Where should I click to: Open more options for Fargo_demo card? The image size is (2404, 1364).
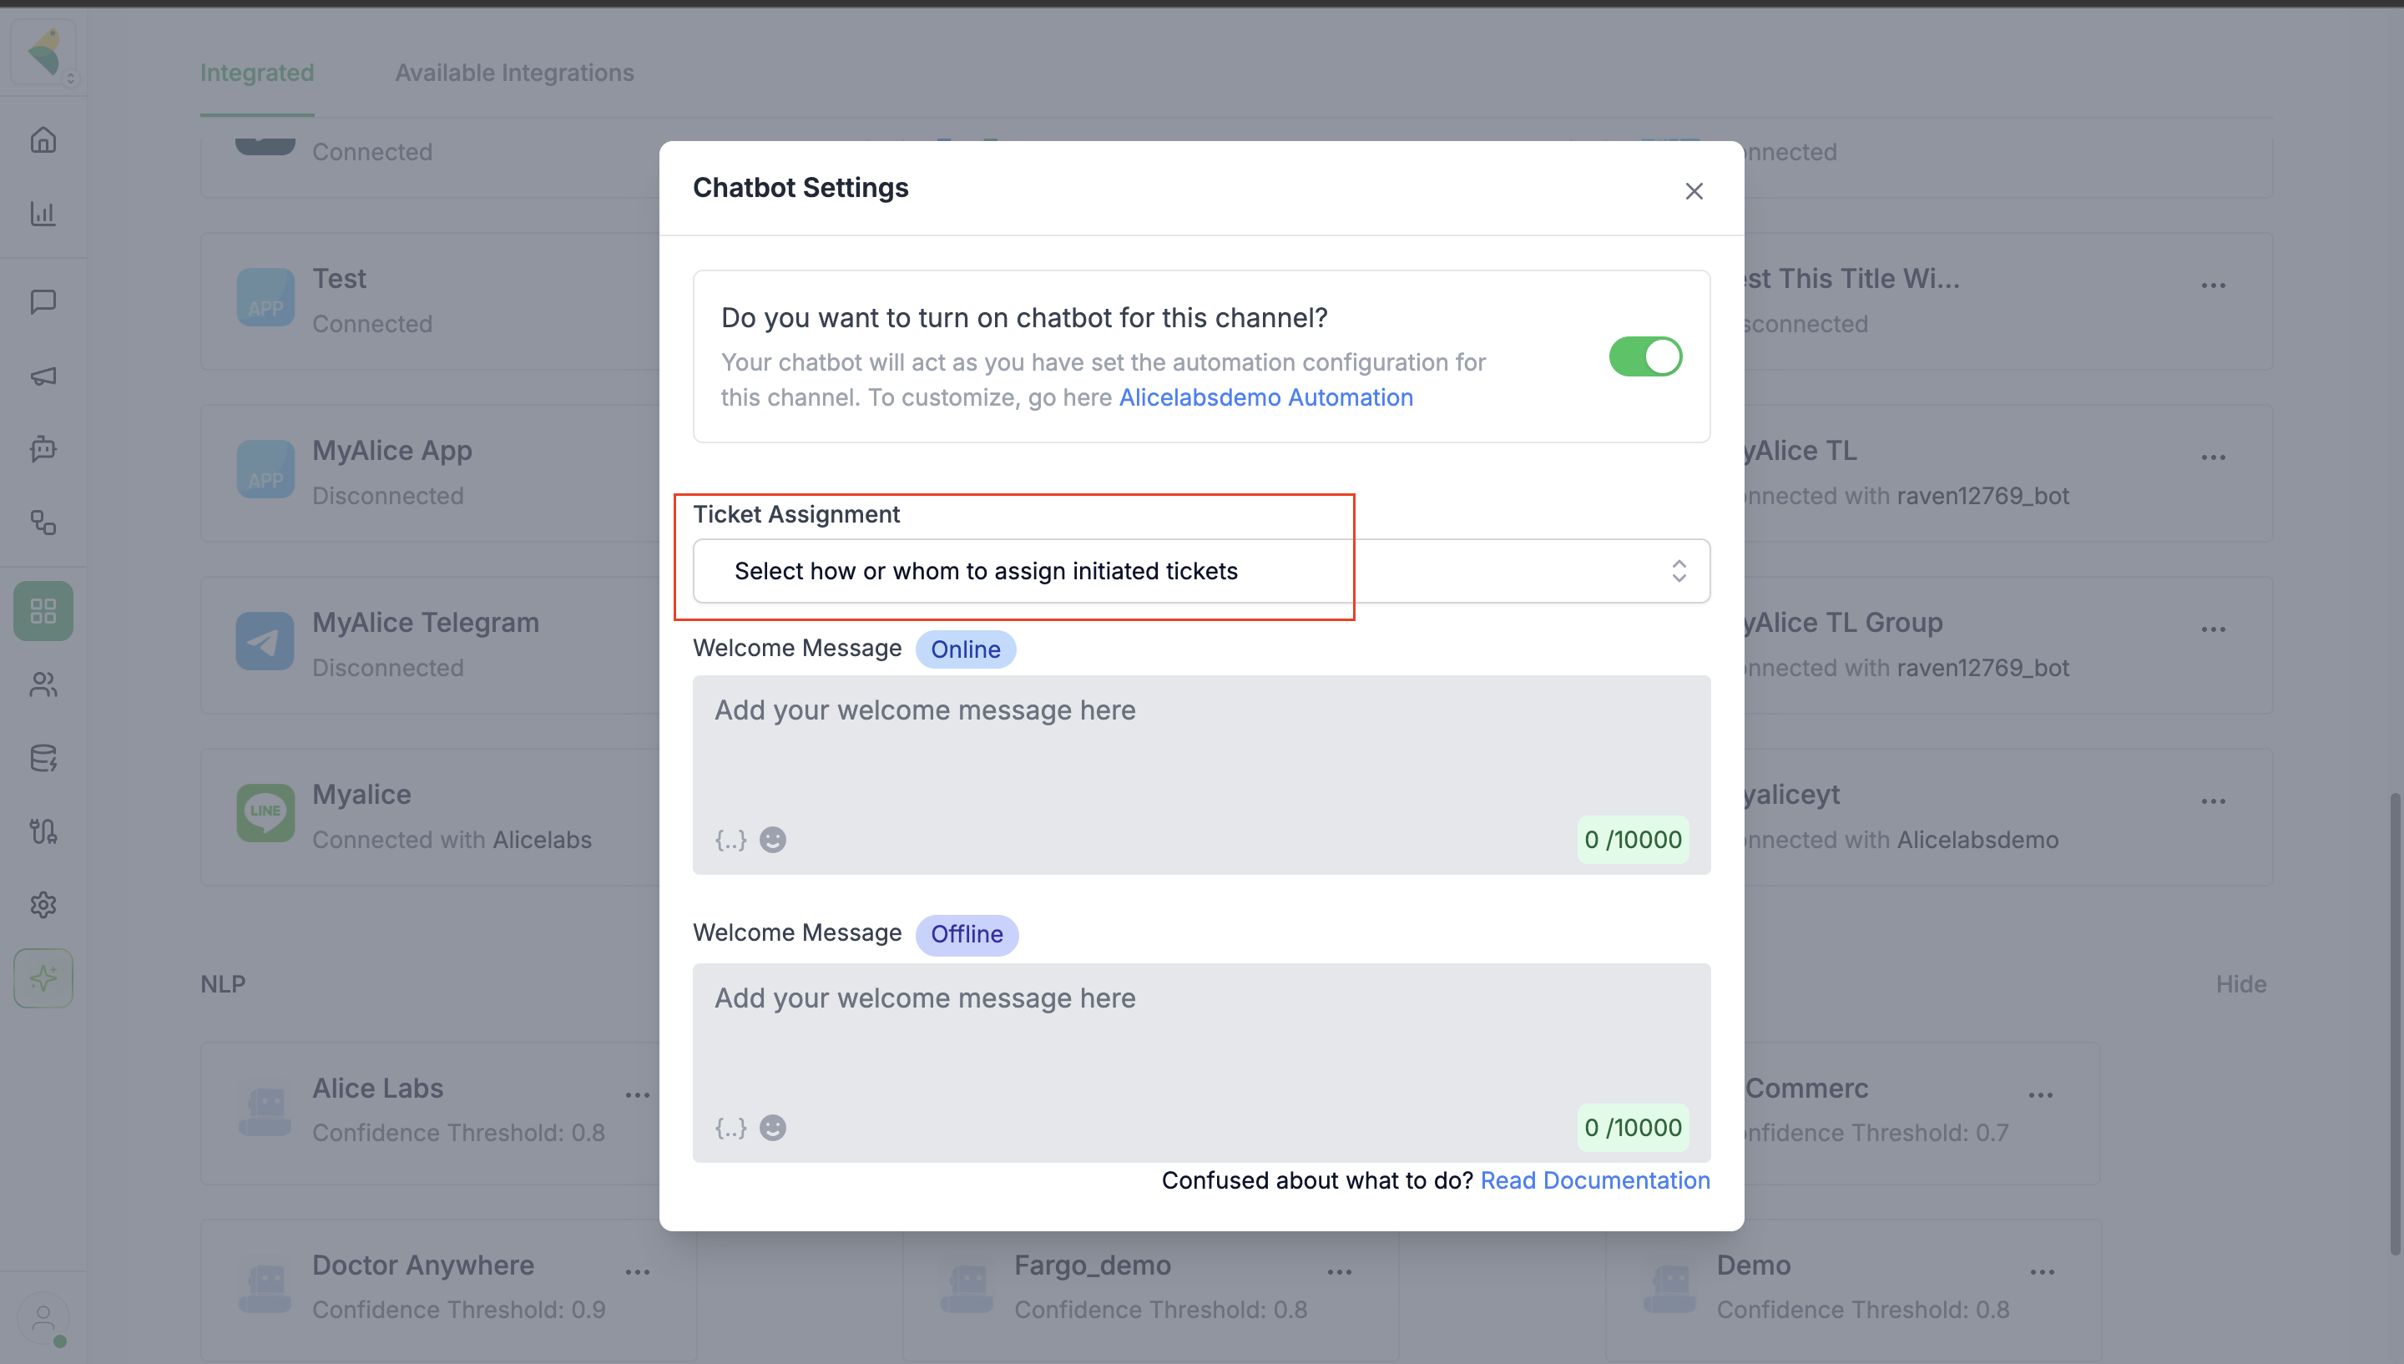[1340, 1272]
